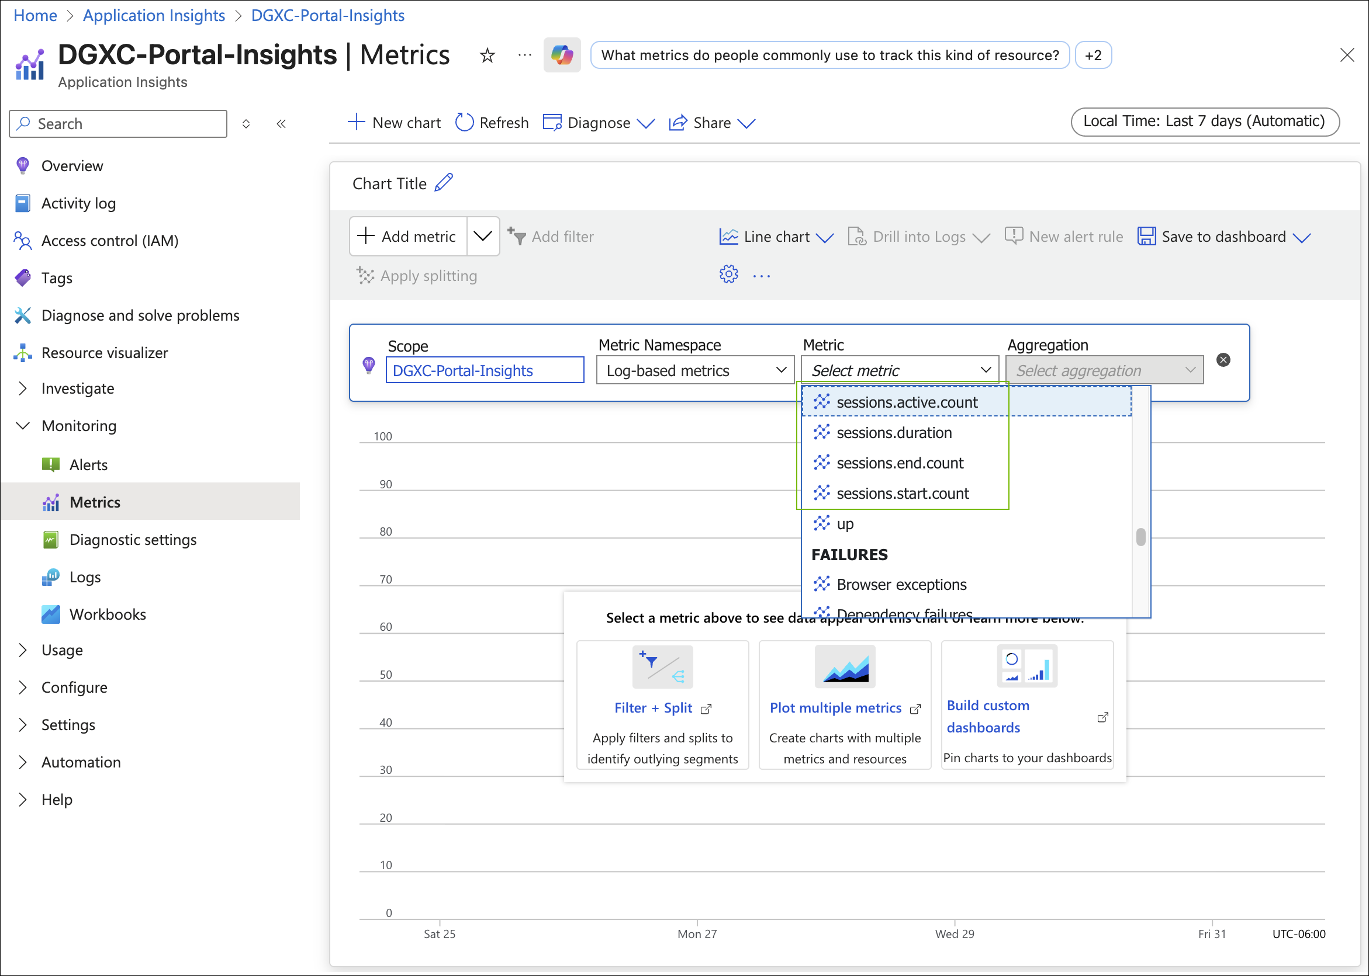
Task: Collapse sidebar with double chevron icon
Action: 281,124
